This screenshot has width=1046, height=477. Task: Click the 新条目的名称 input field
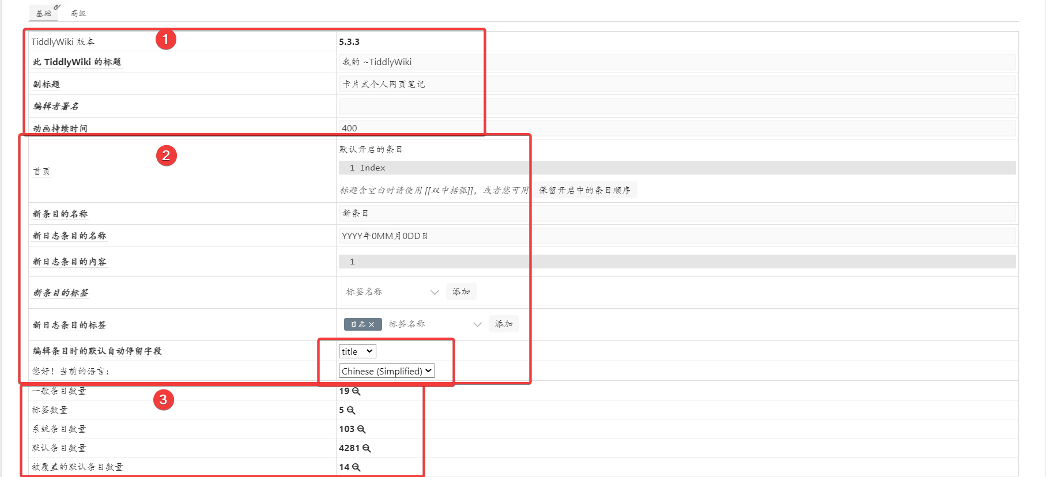click(x=677, y=213)
